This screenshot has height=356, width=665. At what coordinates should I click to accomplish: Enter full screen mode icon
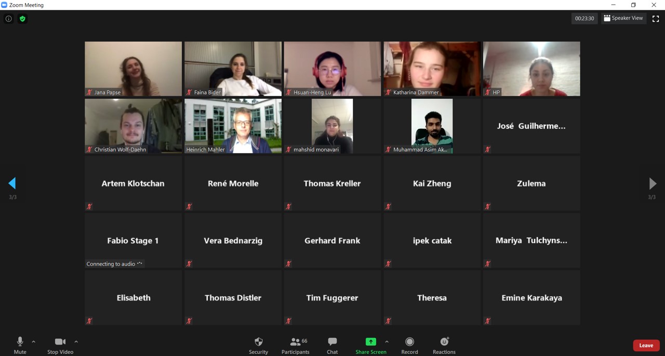(656, 19)
